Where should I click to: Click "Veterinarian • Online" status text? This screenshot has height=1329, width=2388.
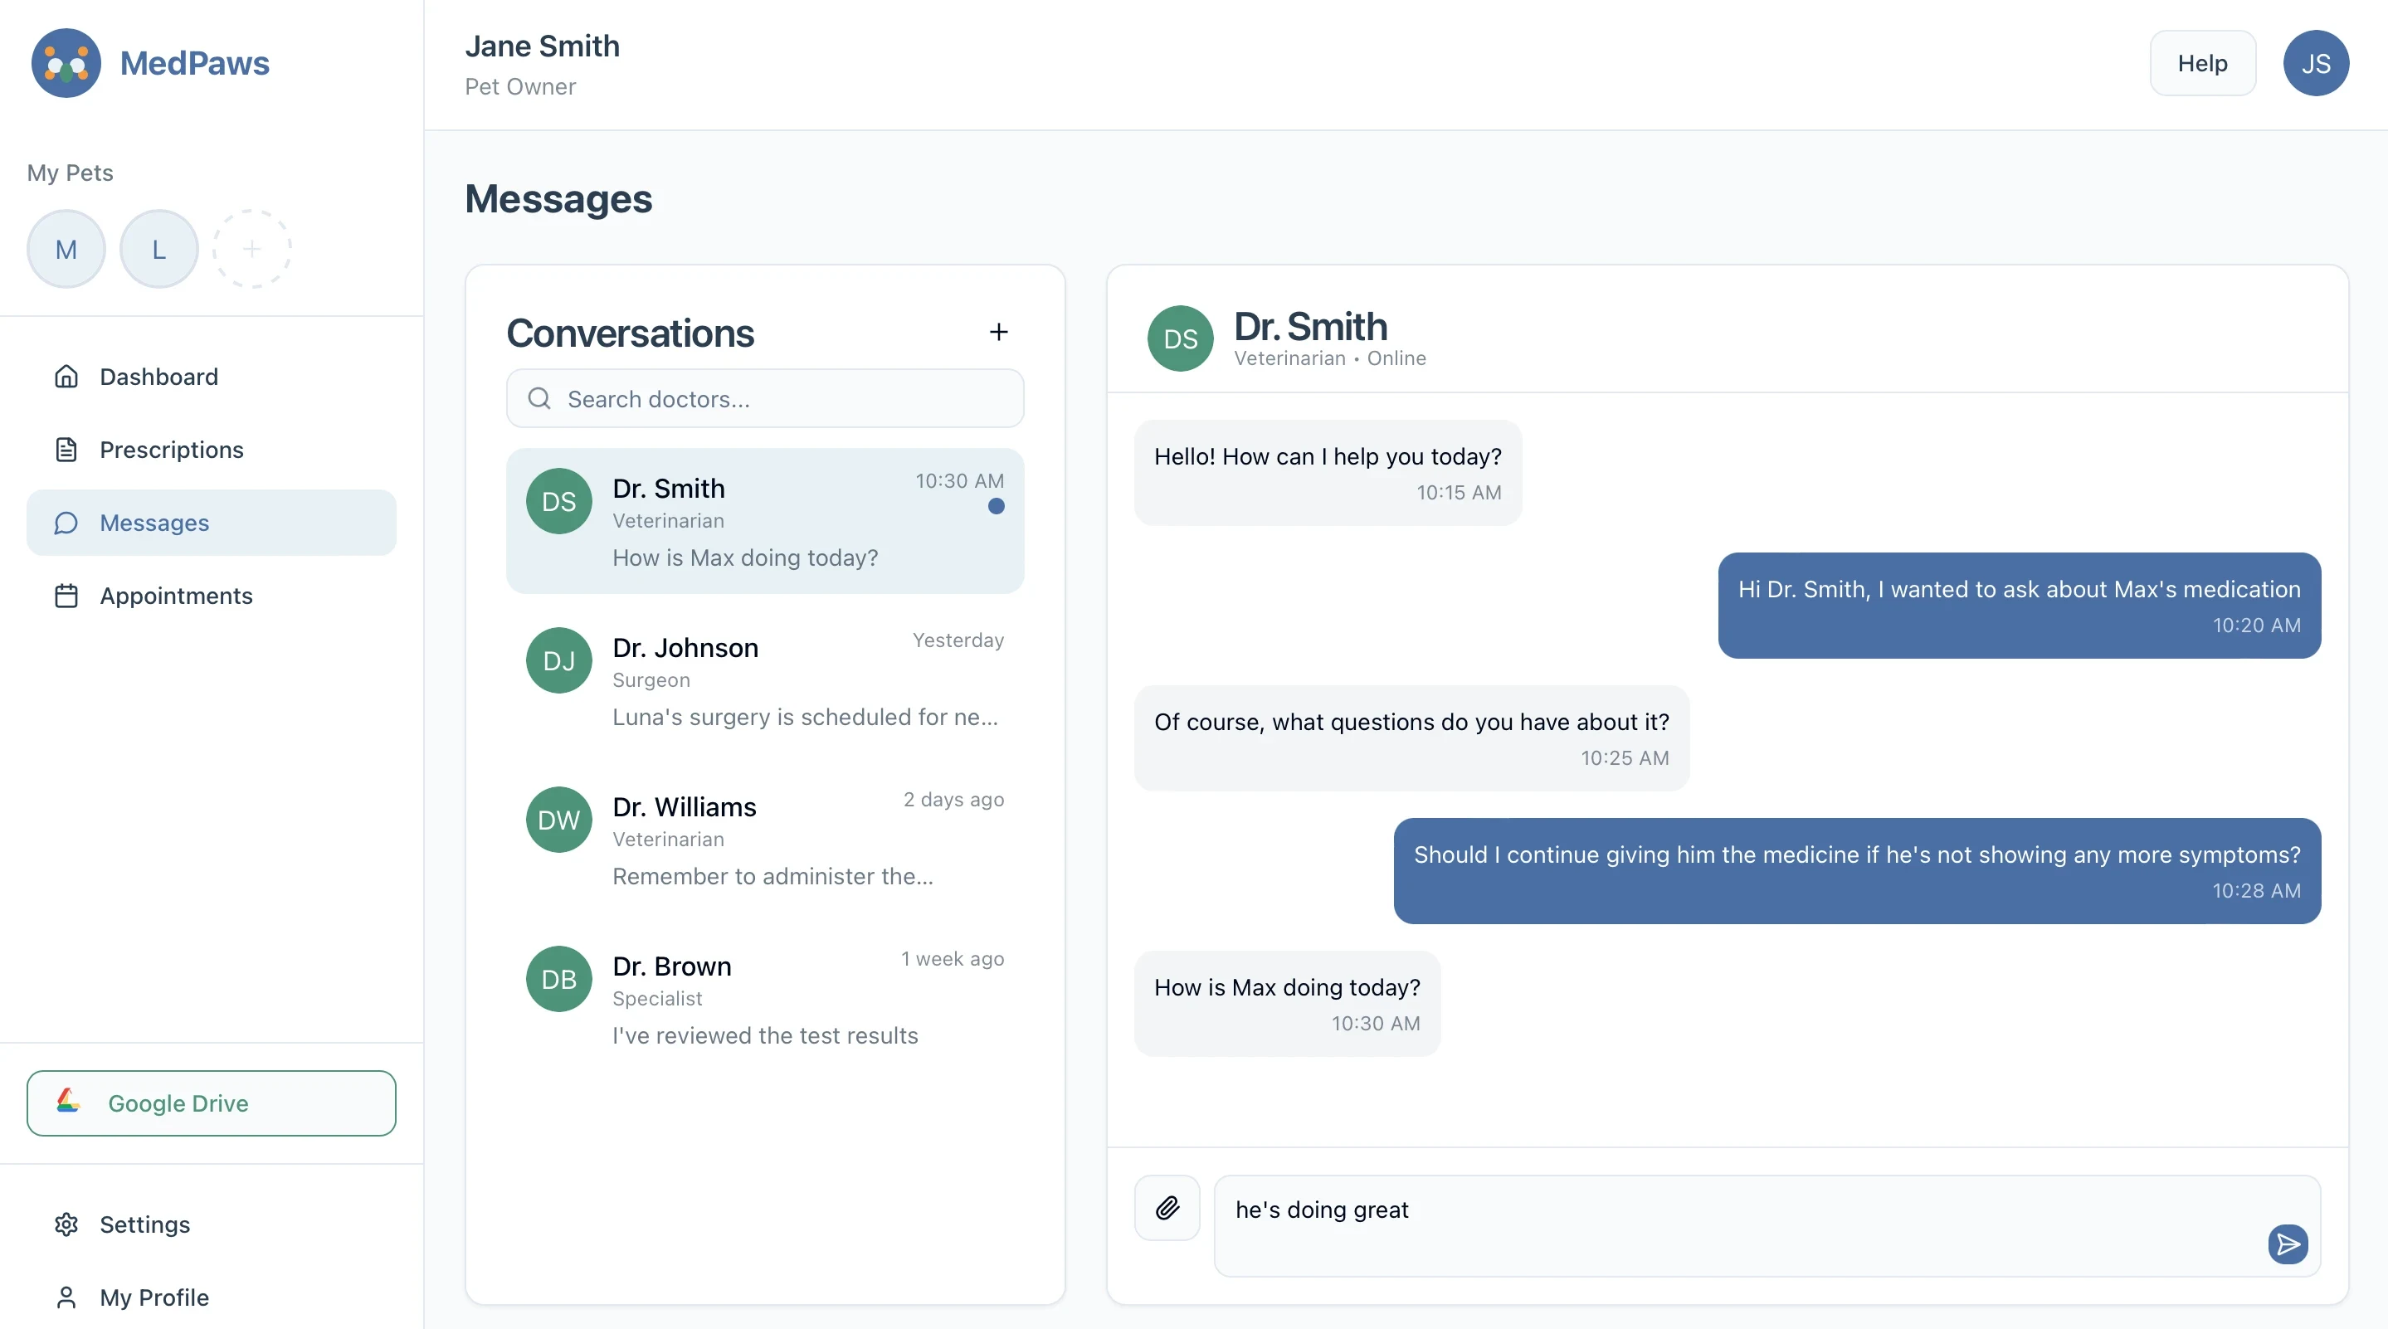(1329, 358)
